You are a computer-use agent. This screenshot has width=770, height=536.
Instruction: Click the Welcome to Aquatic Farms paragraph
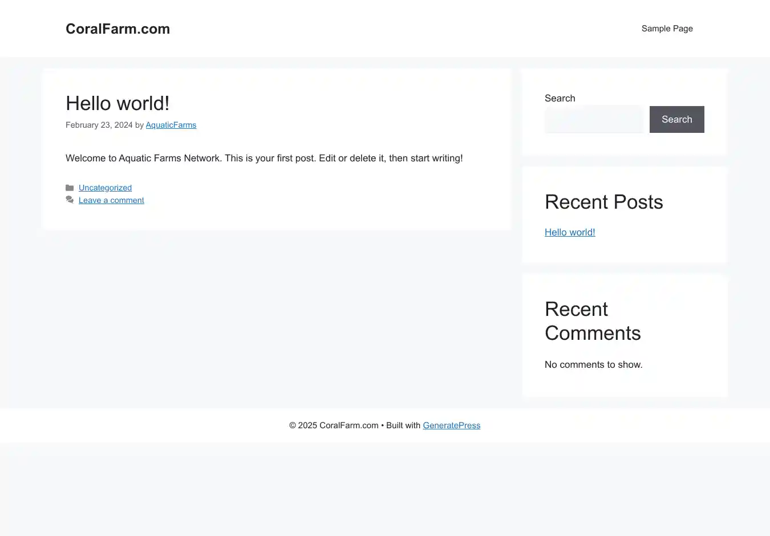(264, 158)
